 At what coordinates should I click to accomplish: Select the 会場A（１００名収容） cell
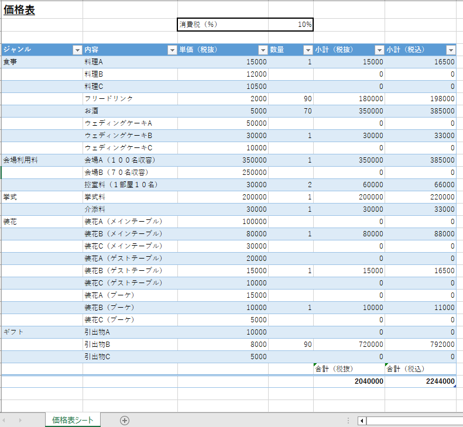click(130, 160)
